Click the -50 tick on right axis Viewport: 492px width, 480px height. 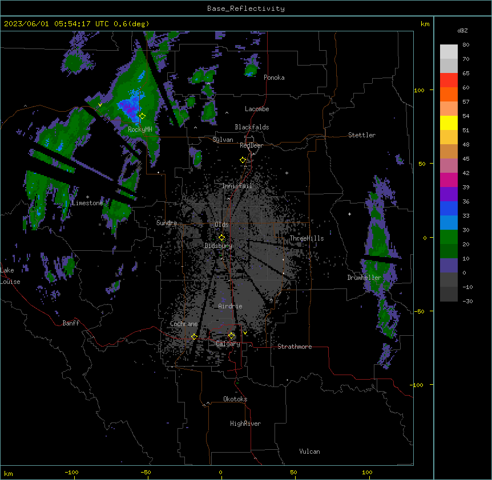[x=419, y=311]
